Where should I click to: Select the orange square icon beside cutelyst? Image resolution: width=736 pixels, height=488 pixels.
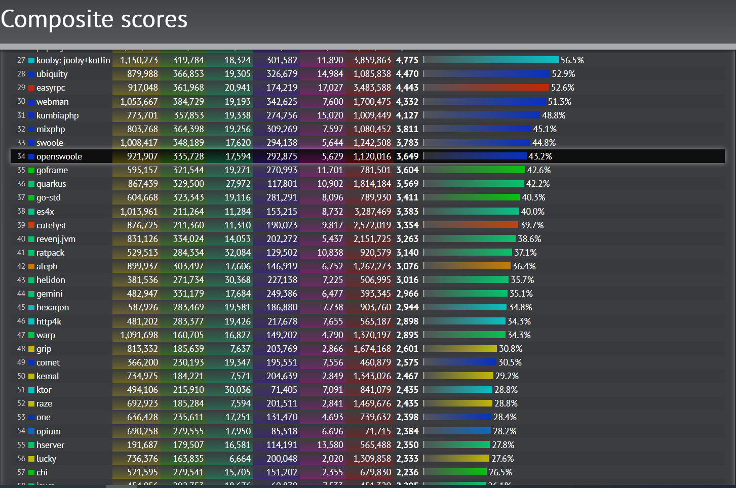pyautogui.click(x=31, y=225)
